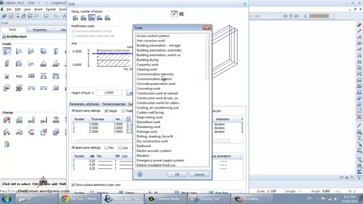This screenshot has width=363, height=204.
Task: Switch to the Tools tab
Action: coord(12,29)
